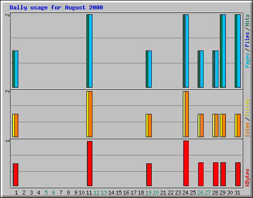Select green day label 26

200,193
